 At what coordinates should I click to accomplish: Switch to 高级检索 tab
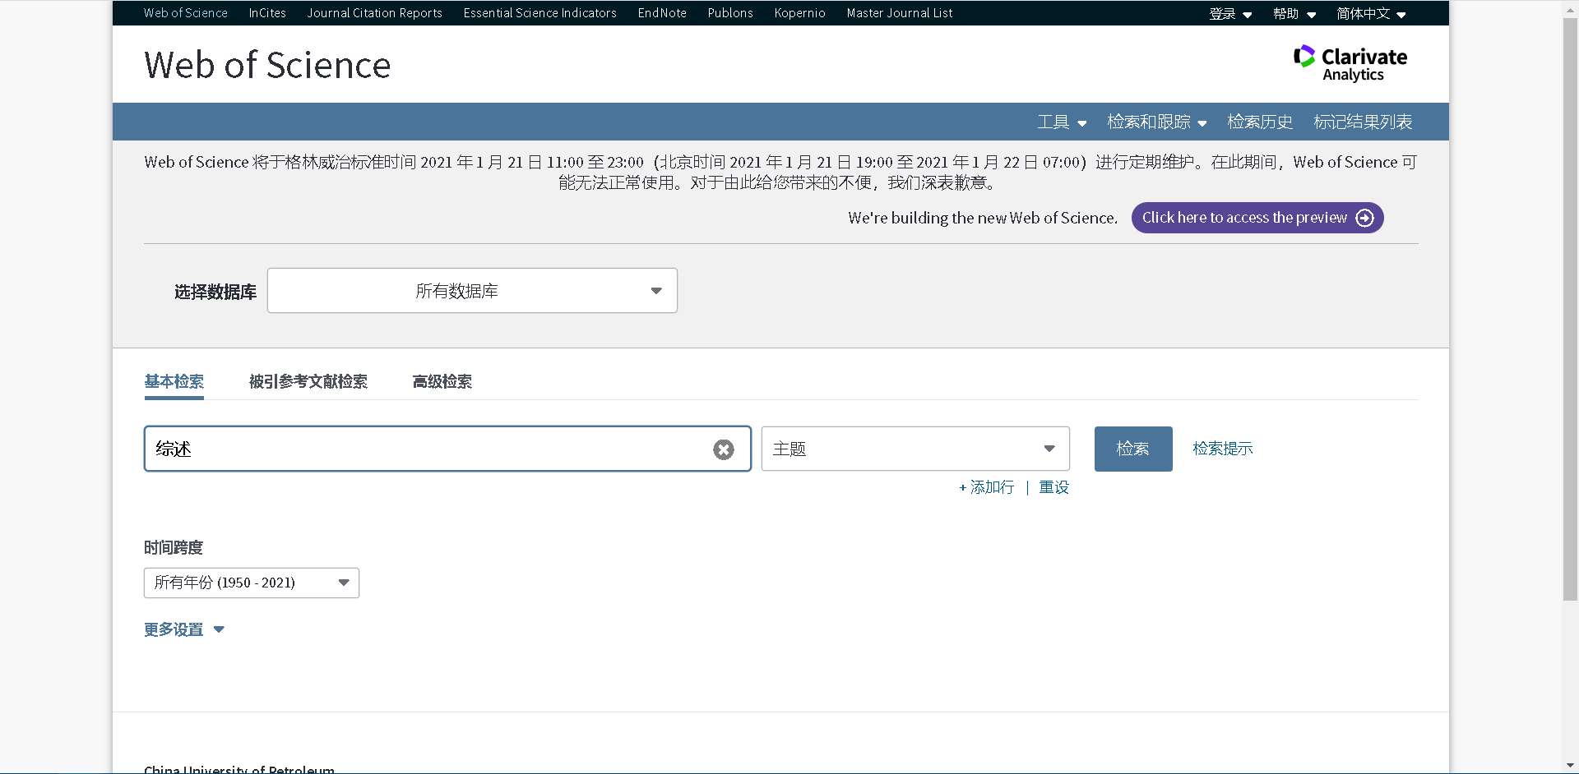pyautogui.click(x=442, y=381)
